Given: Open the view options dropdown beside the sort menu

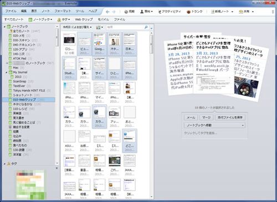Looking at the screenshot, I should (x=99, y=27).
